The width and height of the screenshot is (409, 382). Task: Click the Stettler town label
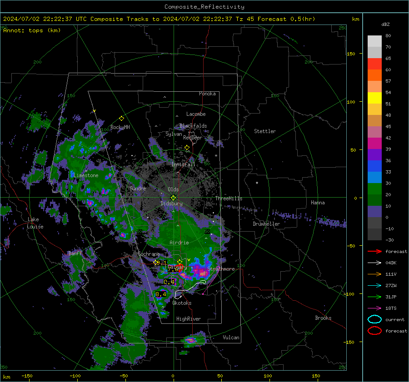point(265,131)
